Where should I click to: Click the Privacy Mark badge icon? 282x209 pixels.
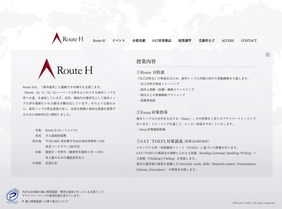tap(12, 196)
